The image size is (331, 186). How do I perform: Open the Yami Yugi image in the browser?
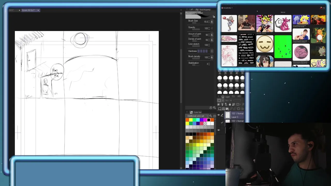click(265, 24)
